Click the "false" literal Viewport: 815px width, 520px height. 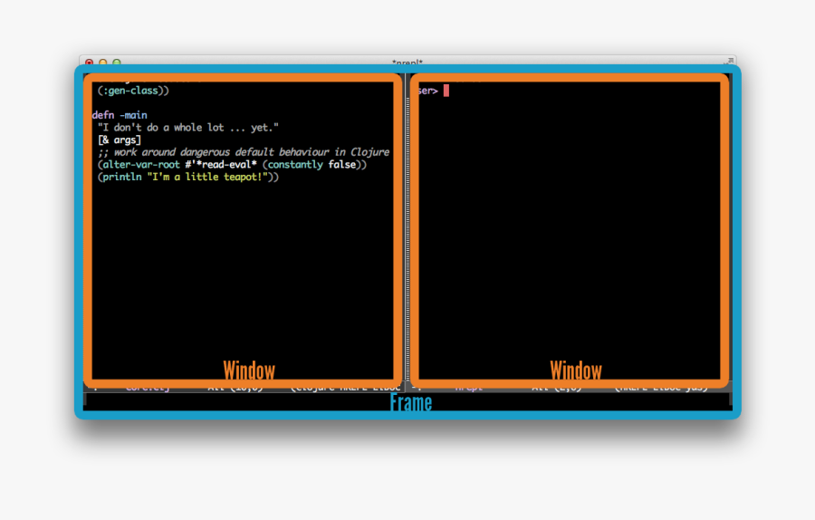[x=342, y=165]
